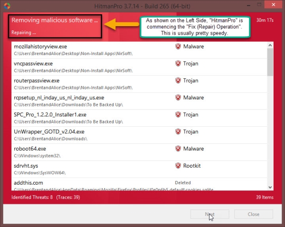Click the red shield icon for roboot64.exe
Image resolution: width=285 pixels, height=227 pixels.
178,149
